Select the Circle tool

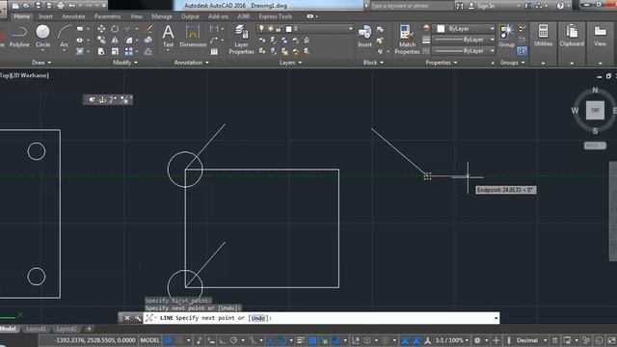[42, 37]
